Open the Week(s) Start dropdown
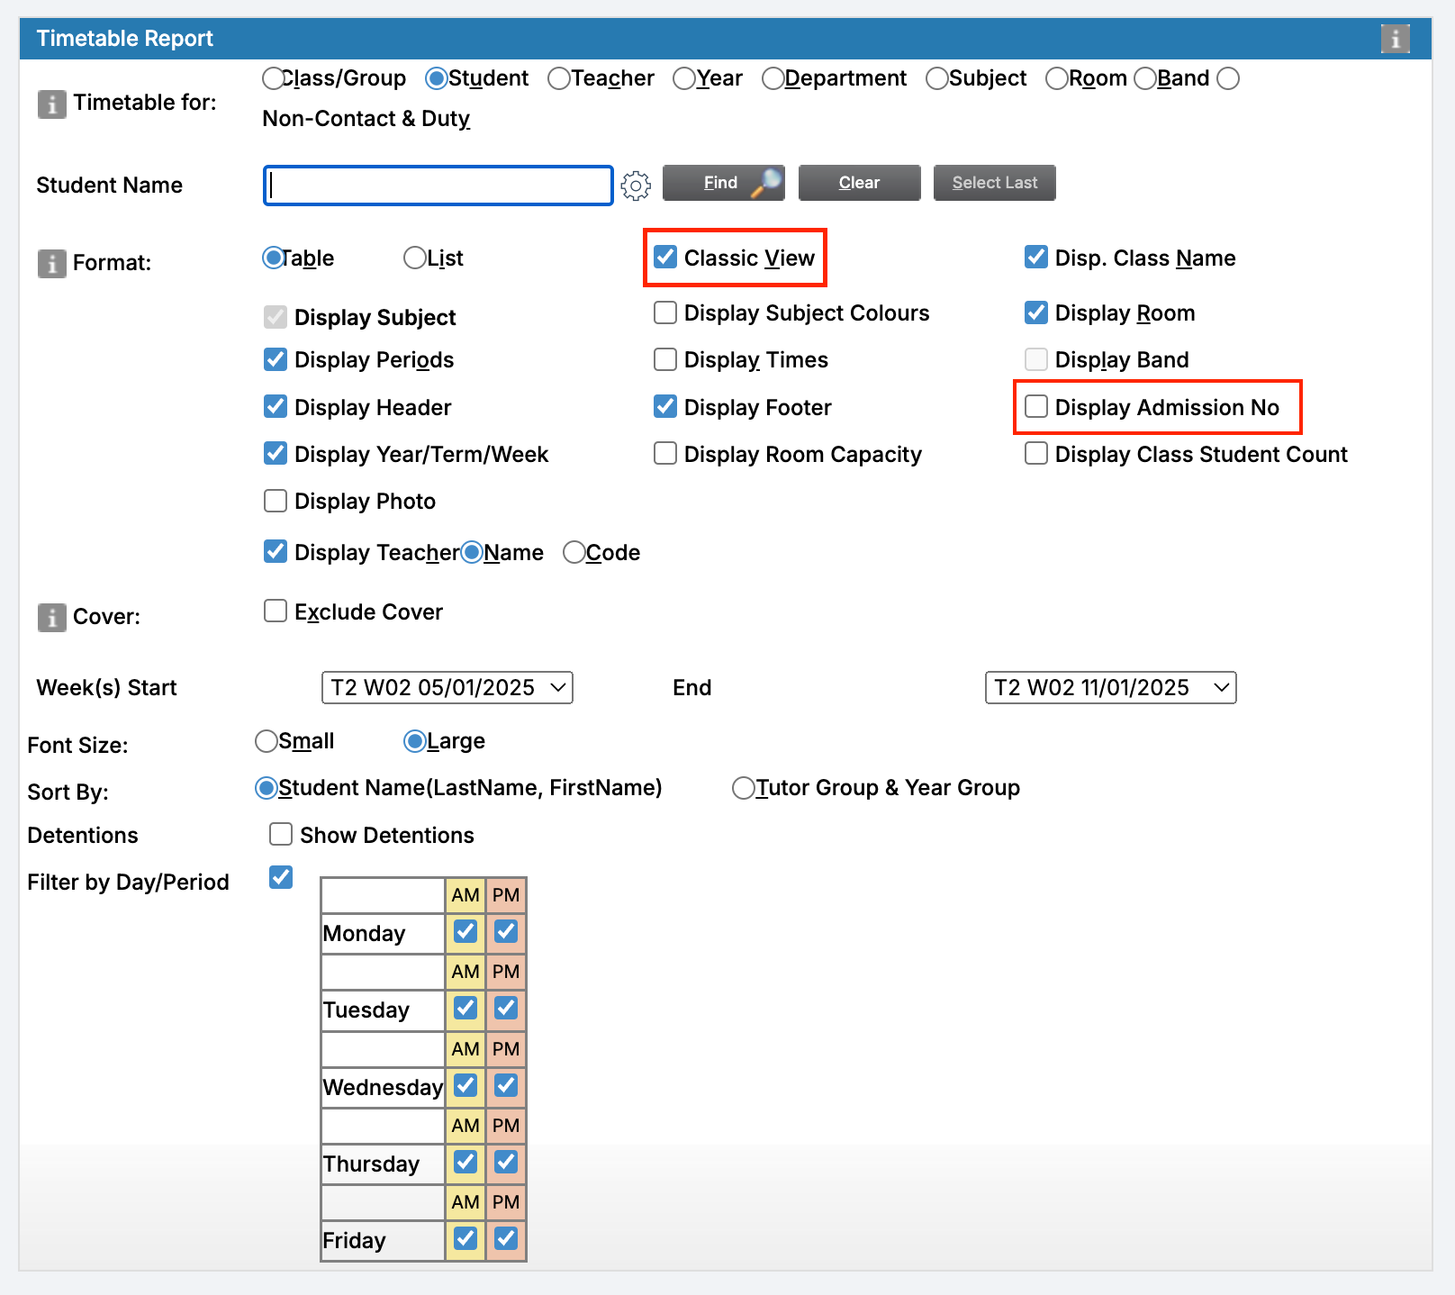This screenshot has height=1295, width=1455. pyautogui.click(x=447, y=687)
